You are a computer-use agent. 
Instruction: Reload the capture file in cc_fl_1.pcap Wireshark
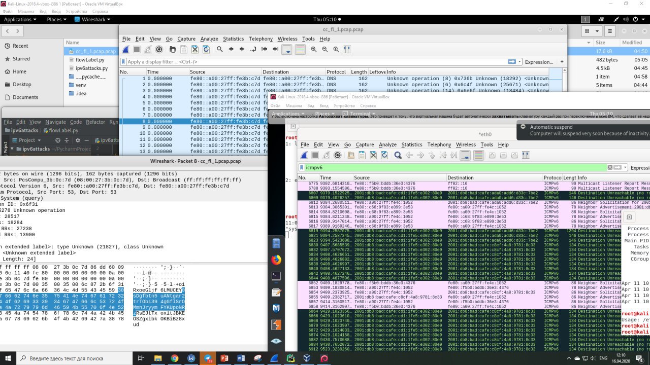pyautogui.click(x=206, y=49)
